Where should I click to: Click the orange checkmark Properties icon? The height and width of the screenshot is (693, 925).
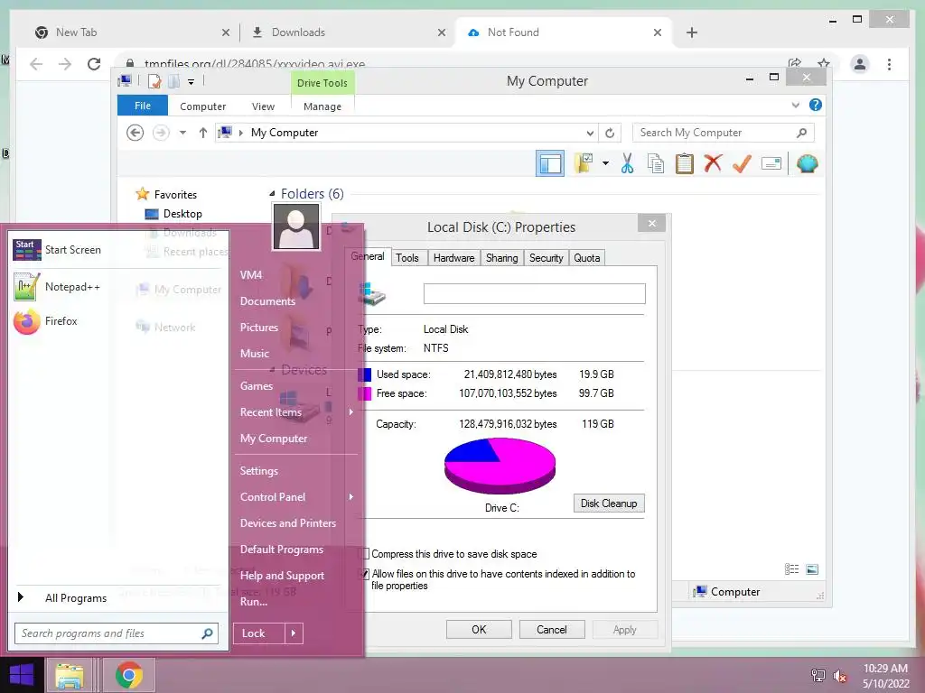pyautogui.click(x=742, y=163)
